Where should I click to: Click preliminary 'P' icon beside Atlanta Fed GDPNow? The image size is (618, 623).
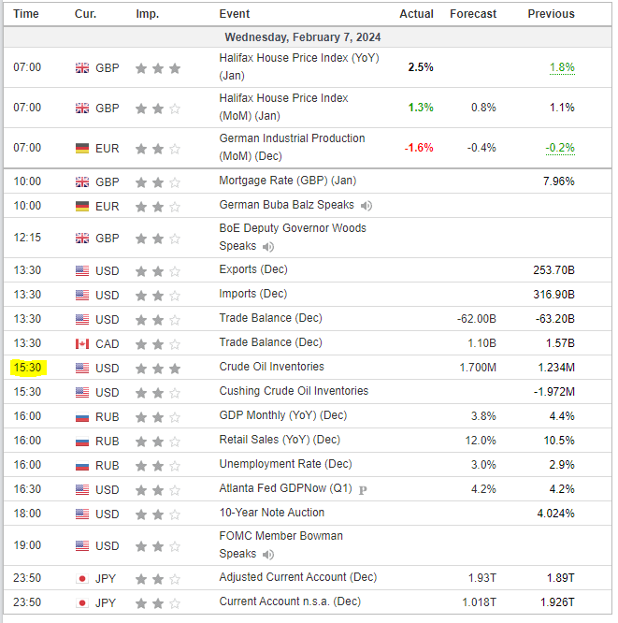click(x=362, y=489)
